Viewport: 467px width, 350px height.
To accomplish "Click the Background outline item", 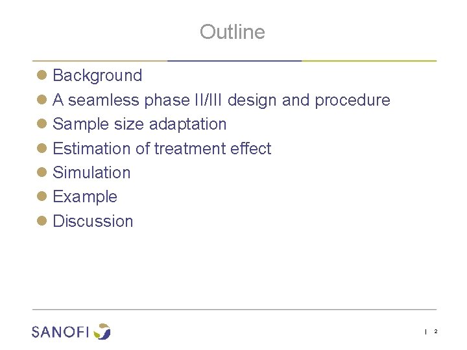I will (97, 76).
